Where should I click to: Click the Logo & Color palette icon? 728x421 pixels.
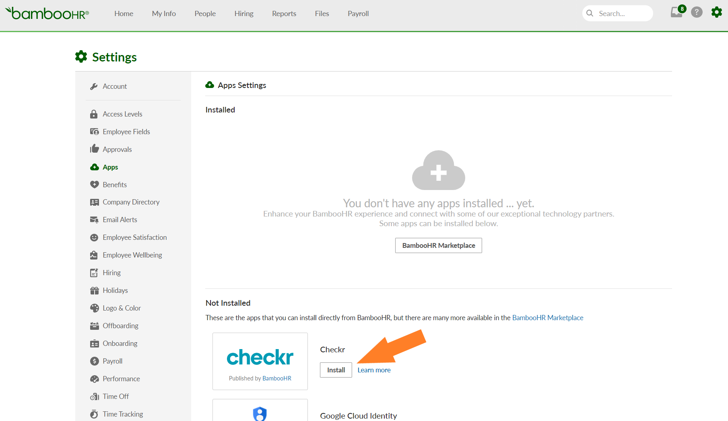click(94, 308)
